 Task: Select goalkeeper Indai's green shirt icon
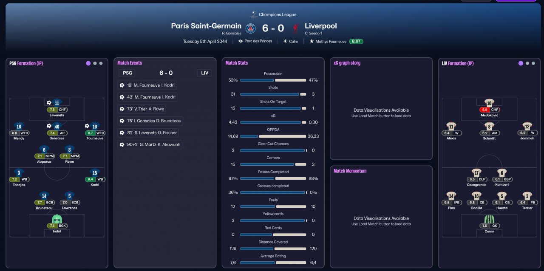(x=57, y=219)
